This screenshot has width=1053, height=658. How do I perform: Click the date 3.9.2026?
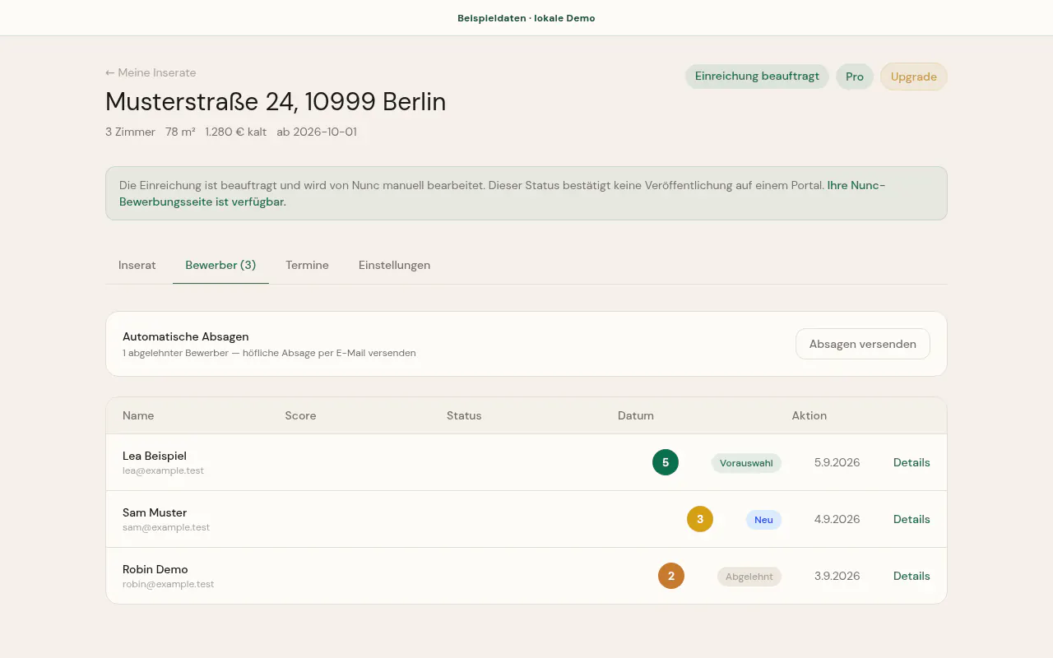(x=837, y=576)
